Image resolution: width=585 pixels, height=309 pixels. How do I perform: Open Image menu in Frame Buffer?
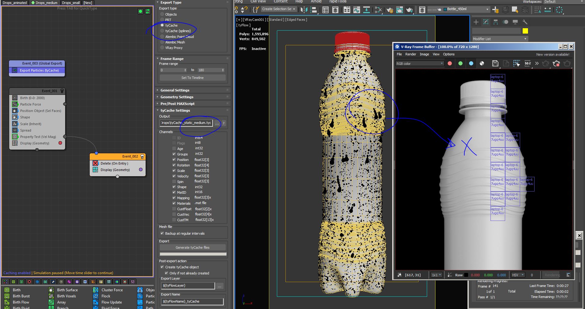pyautogui.click(x=424, y=54)
